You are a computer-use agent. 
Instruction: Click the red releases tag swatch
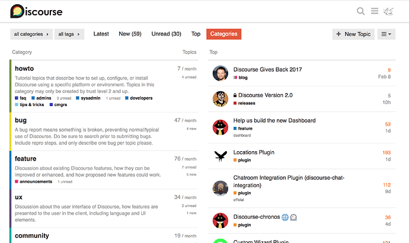pos(235,103)
